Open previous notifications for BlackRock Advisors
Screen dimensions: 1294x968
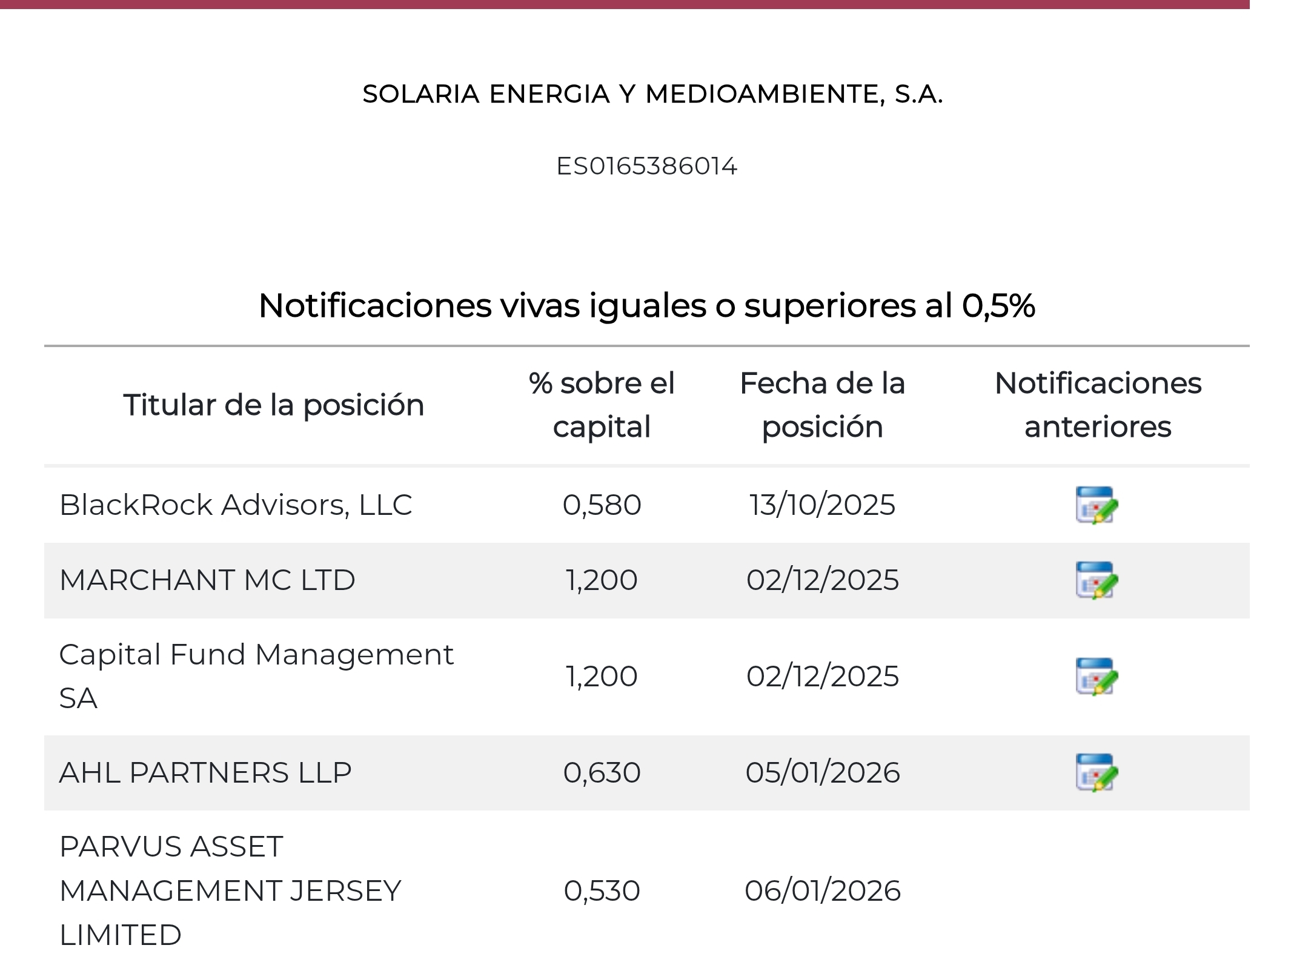tap(1097, 505)
